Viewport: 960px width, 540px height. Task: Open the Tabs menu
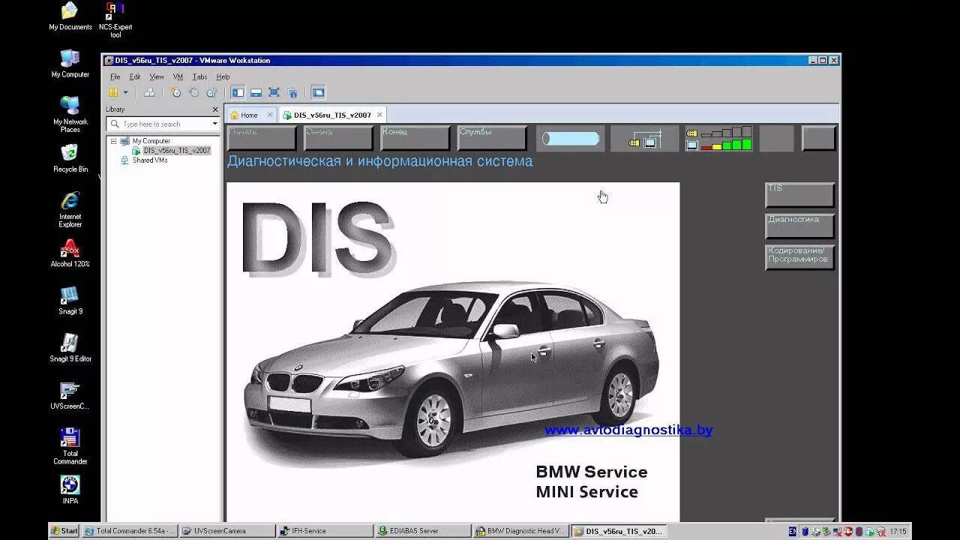click(199, 76)
